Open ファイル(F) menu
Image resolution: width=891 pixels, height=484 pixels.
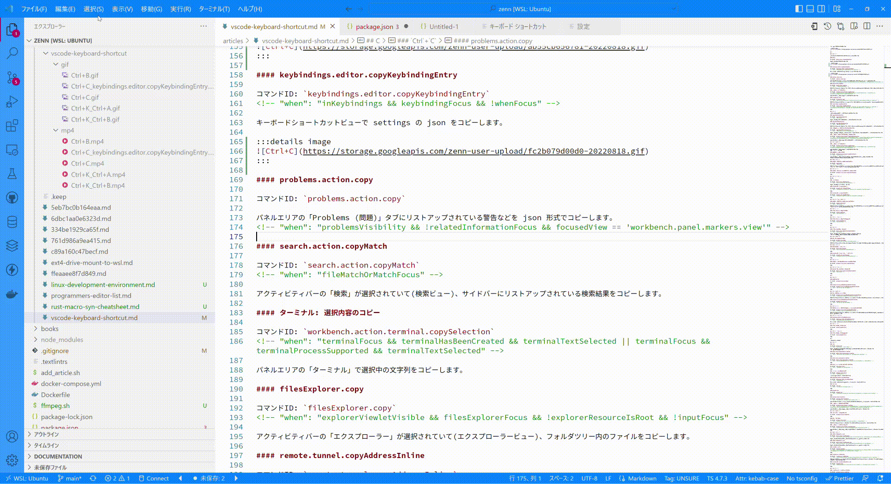(34, 9)
